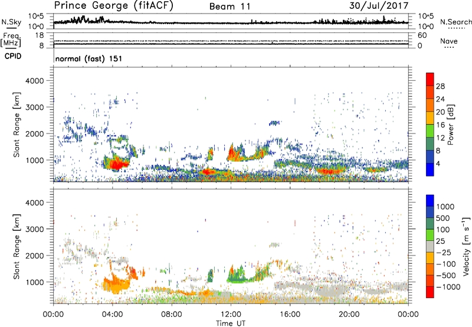Click the '08:00' time axis label
Viewport: 472px width, 327px height.
coord(172,315)
